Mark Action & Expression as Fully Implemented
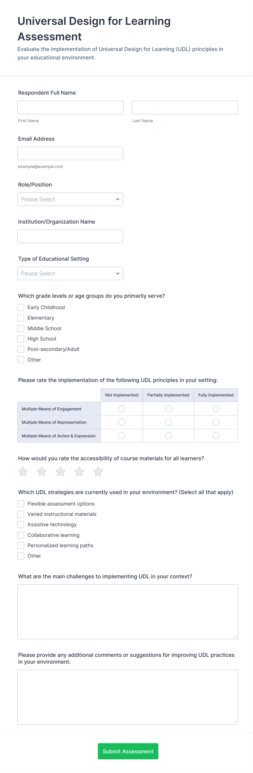The image size is (253, 773). point(215,436)
